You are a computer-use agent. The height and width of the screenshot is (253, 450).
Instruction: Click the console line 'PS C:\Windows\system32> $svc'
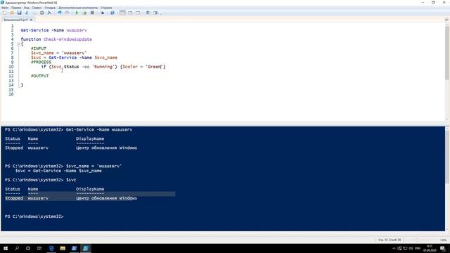pos(41,180)
